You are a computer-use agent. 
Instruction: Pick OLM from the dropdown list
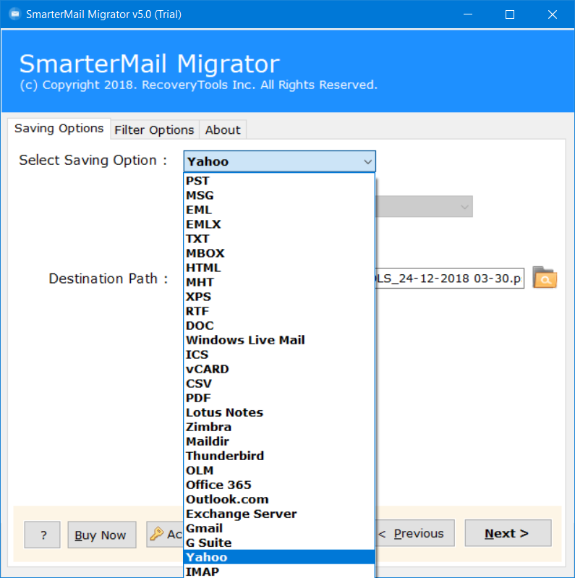coord(279,470)
